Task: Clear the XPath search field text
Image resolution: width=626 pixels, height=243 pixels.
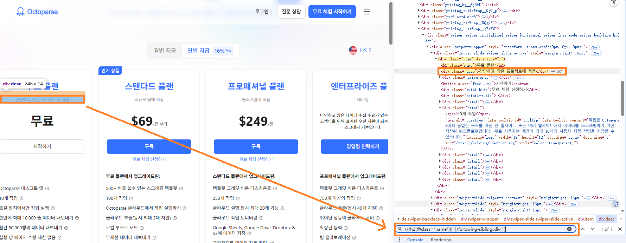Action: coord(569,229)
